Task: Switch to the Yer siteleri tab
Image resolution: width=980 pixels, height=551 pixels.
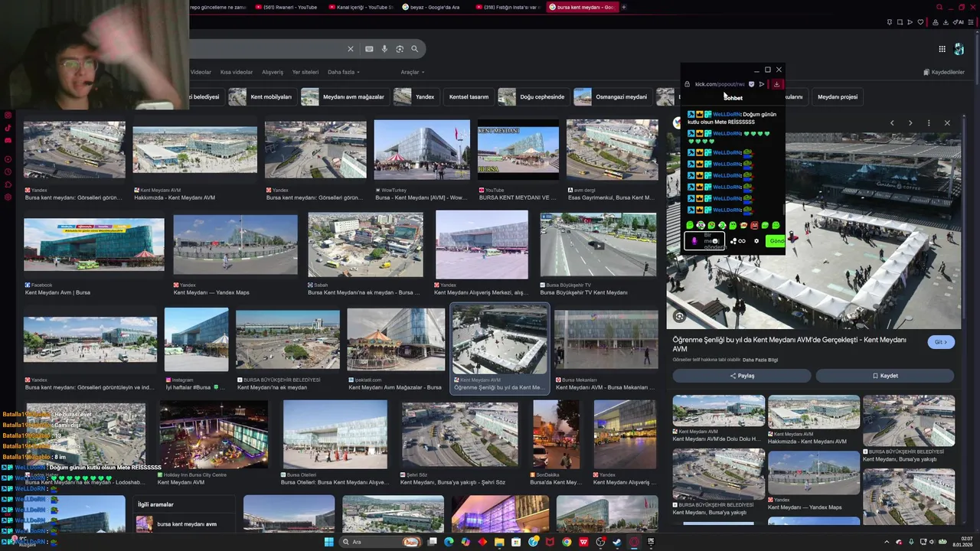Action: point(305,72)
